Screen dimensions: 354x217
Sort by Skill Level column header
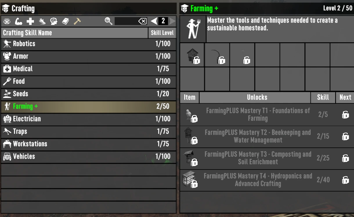(x=162, y=33)
